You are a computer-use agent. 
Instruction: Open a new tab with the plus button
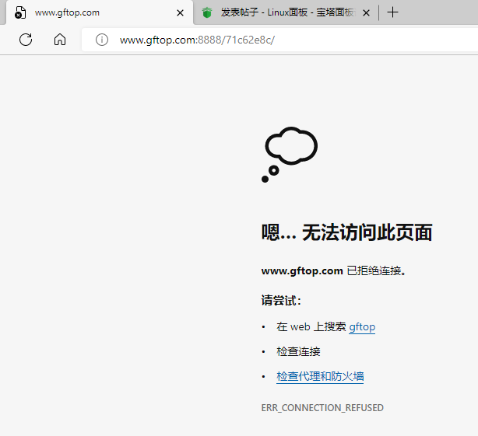click(392, 12)
